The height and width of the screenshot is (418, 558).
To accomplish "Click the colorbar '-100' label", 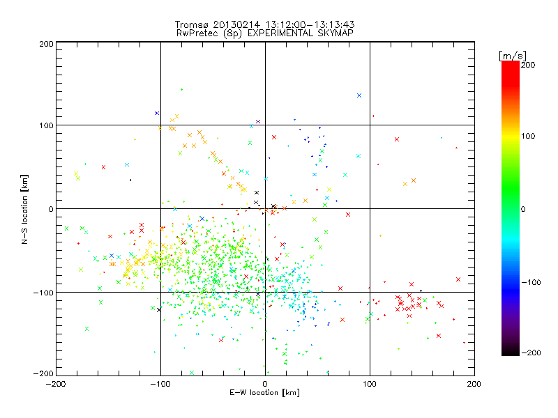I will [531, 282].
